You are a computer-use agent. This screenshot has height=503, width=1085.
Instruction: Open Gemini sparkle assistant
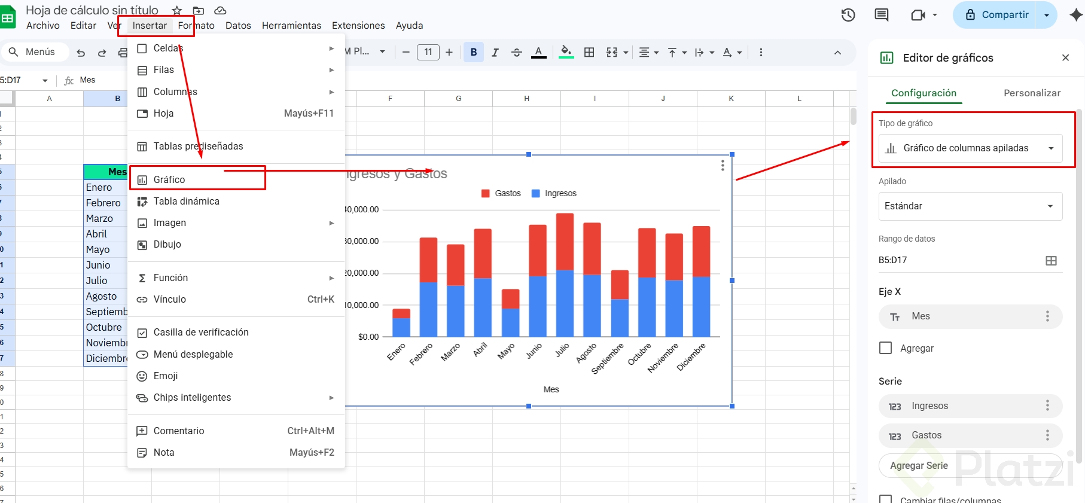pyautogui.click(x=1075, y=15)
